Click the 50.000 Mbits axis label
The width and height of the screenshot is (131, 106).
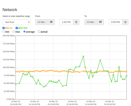pos(9,83)
